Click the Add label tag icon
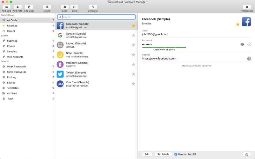The height and width of the screenshot is (159, 255). (x=29, y=7)
